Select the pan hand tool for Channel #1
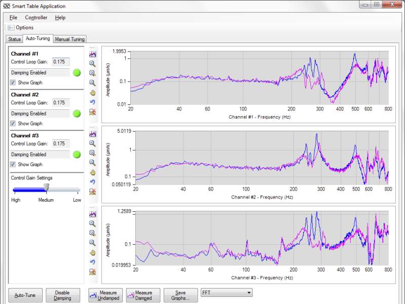 point(92,93)
